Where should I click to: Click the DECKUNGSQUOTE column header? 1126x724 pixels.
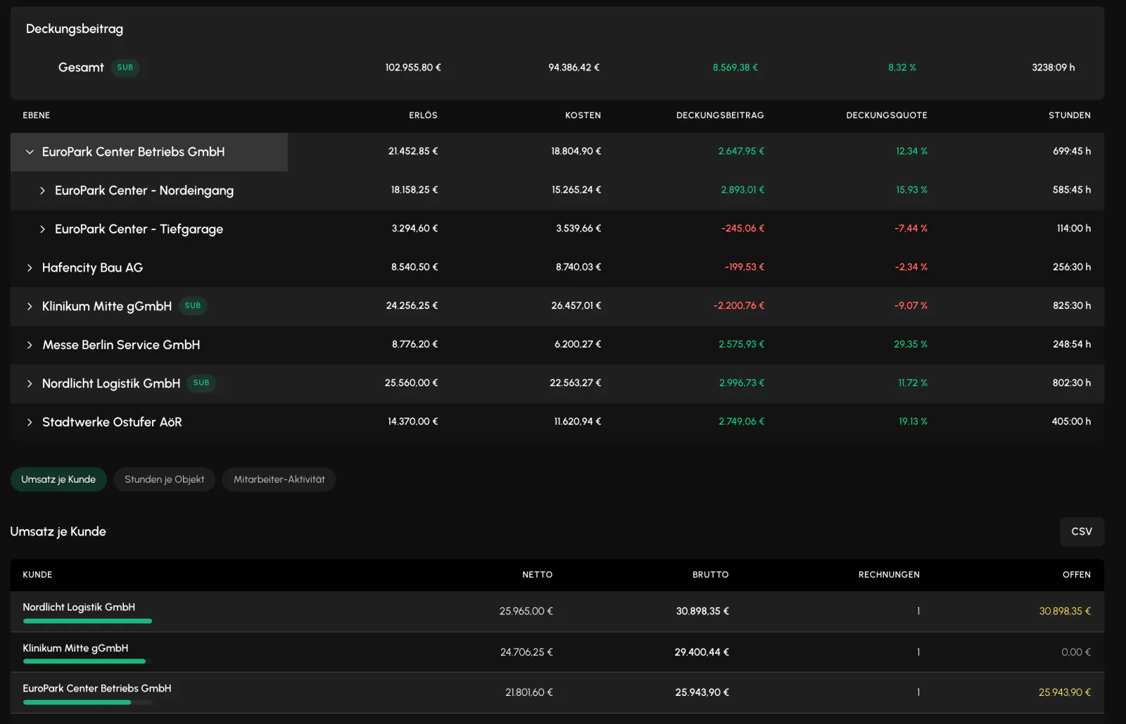point(887,115)
